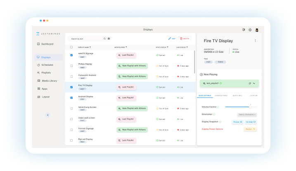Click red status dot in Panasonic Android row

point(178,76)
